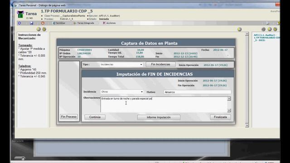
Task: Click the Continúa button
Action: (95, 117)
